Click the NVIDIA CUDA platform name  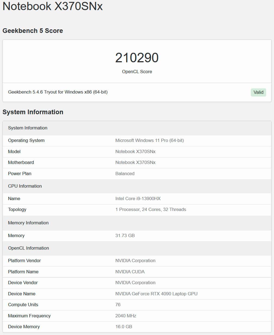(130, 272)
